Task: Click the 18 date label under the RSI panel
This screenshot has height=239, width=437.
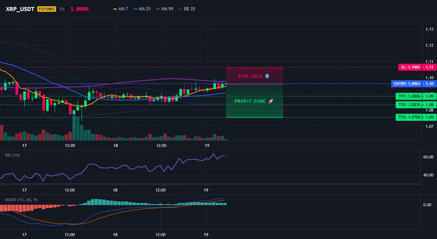Action: pyautogui.click(x=115, y=190)
